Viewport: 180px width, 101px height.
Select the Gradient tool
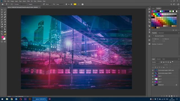tap(2, 24)
